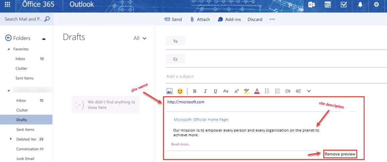Screen dimensions: 387x162
Task: Toggle italic formatting
Action: pyautogui.click(x=205, y=91)
